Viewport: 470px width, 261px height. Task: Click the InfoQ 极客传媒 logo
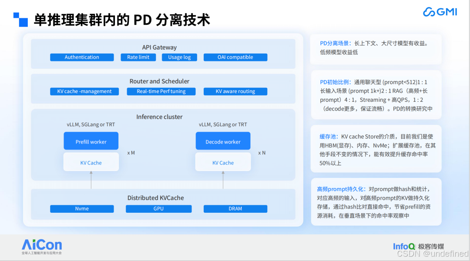pos(419,246)
